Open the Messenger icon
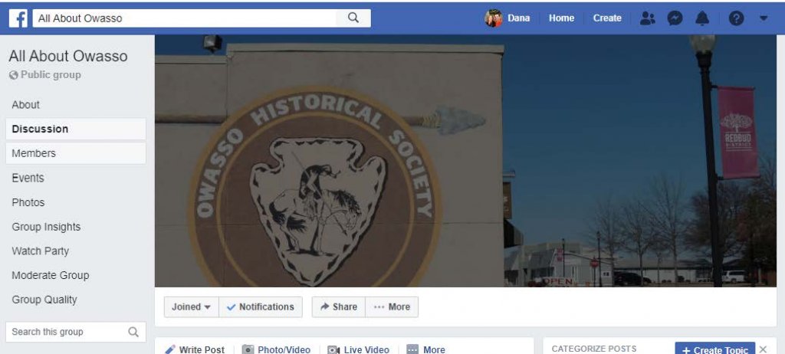This screenshot has height=354, width=785. [675, 18]
